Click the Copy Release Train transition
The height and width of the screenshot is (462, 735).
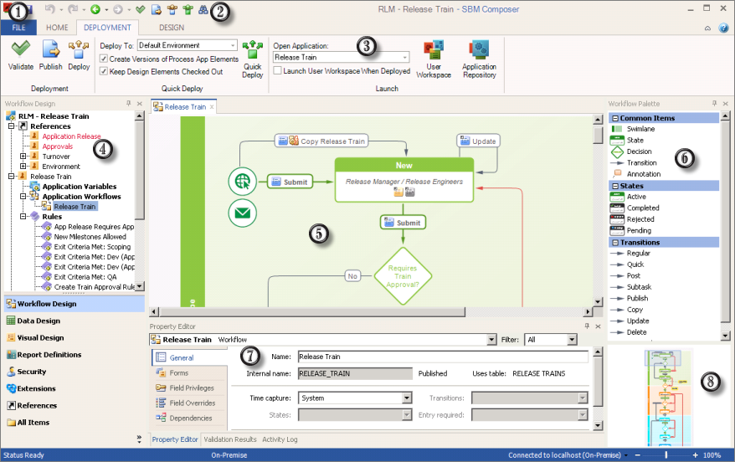[321, 141]
